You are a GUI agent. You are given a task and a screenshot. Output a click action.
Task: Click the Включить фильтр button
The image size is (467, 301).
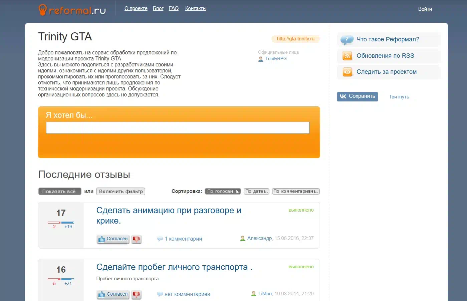(x=121, y=192)
